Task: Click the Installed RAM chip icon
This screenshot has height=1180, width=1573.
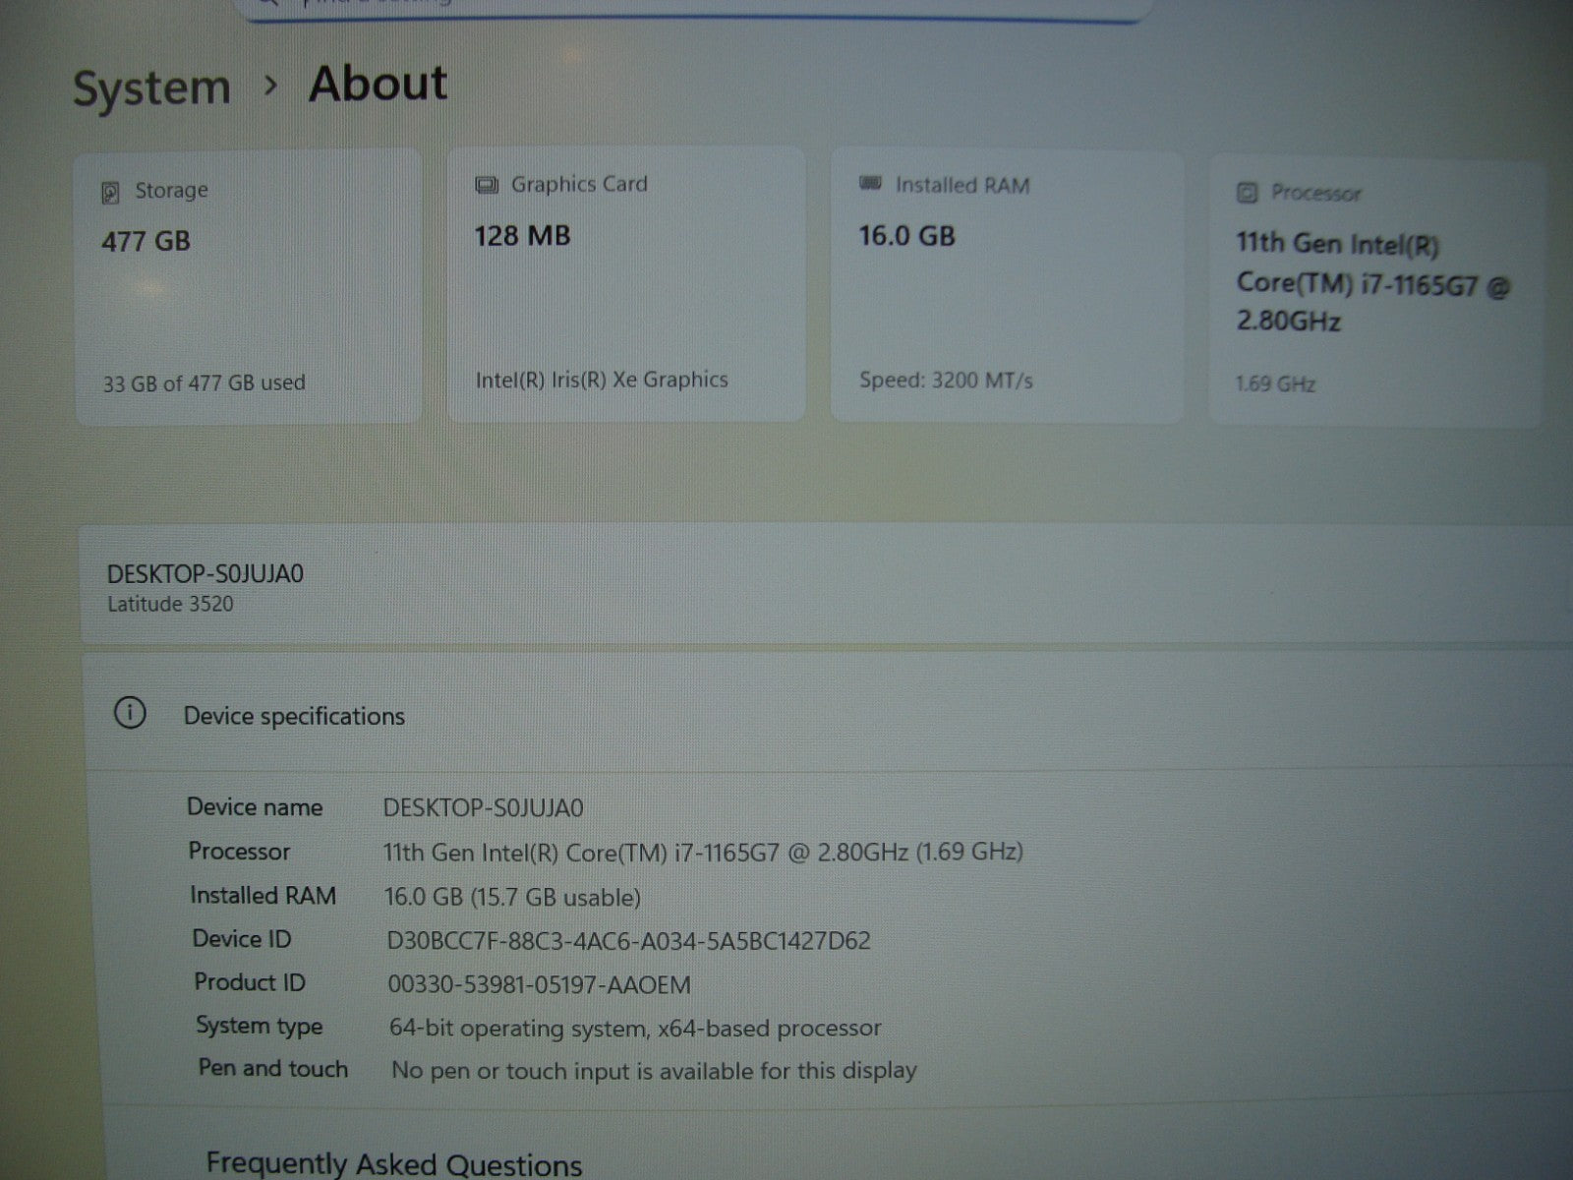Action: [870, 184]
